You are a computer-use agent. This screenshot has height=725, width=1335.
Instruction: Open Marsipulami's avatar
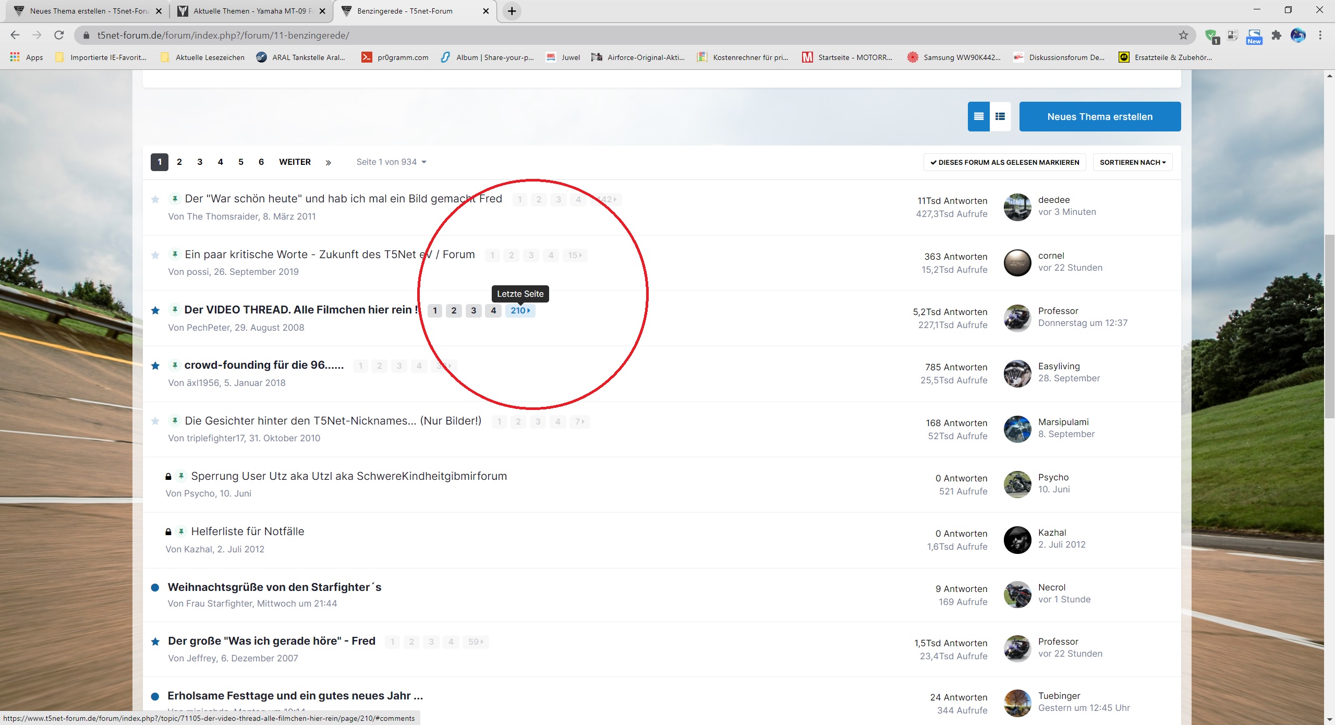click(1017, 429)
